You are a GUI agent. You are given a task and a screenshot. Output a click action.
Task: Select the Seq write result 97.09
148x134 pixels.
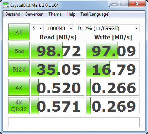(113, 50)
